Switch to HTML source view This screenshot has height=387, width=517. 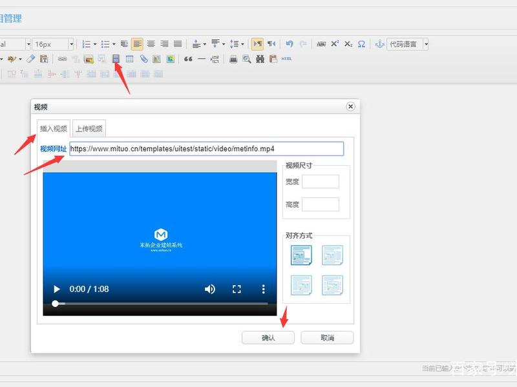tap(286, 59)
